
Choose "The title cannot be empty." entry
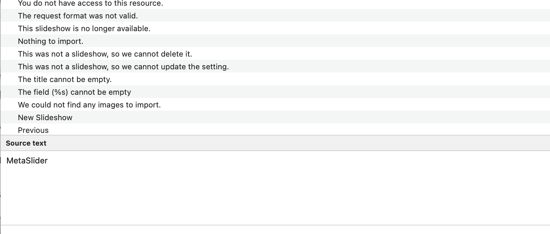pos(65,79)
